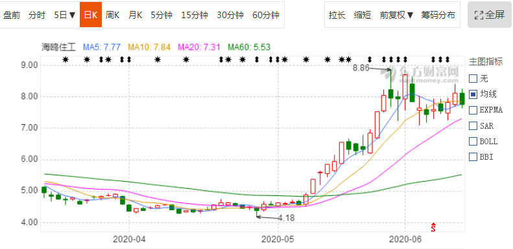Viewport: 513px width, 249px height.
Task: Click the 2020-06 date axis label
Action: [x=405, y=239]
